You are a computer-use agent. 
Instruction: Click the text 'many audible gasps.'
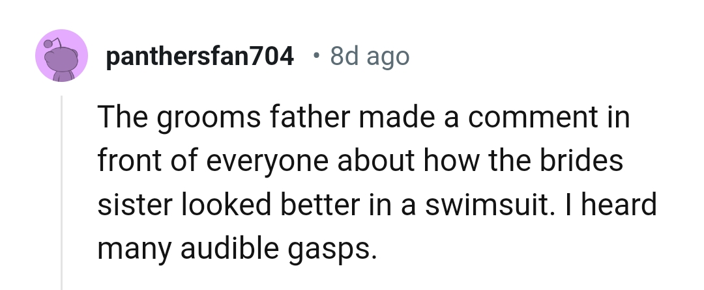tap(237, 248)
